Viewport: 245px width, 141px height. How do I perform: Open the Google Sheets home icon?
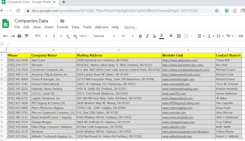pos(6,24)
